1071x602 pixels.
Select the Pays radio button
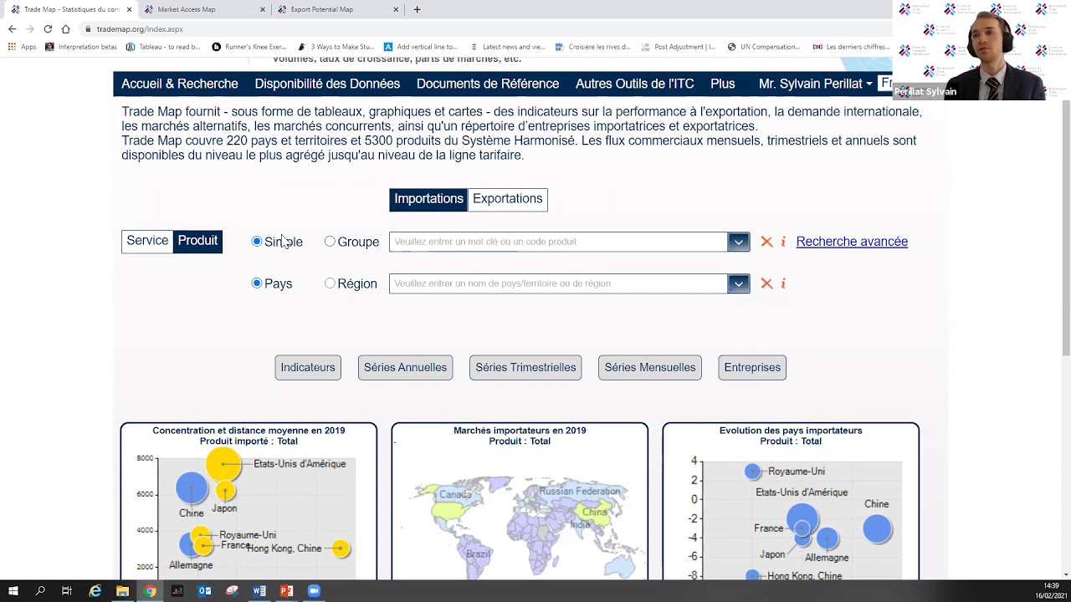click(x=257, y=283)
